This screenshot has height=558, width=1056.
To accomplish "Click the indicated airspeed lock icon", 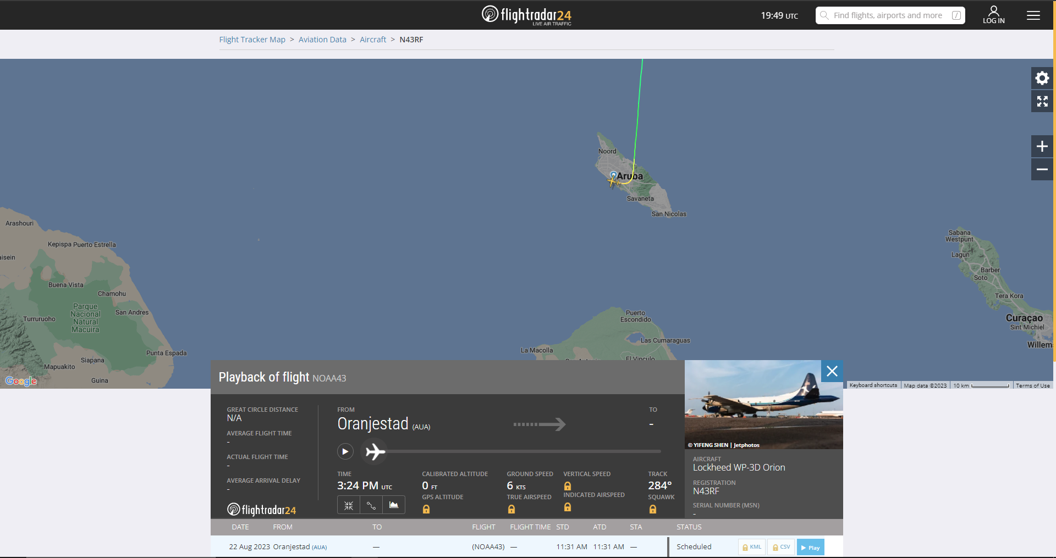I will [x=568, y=507].
